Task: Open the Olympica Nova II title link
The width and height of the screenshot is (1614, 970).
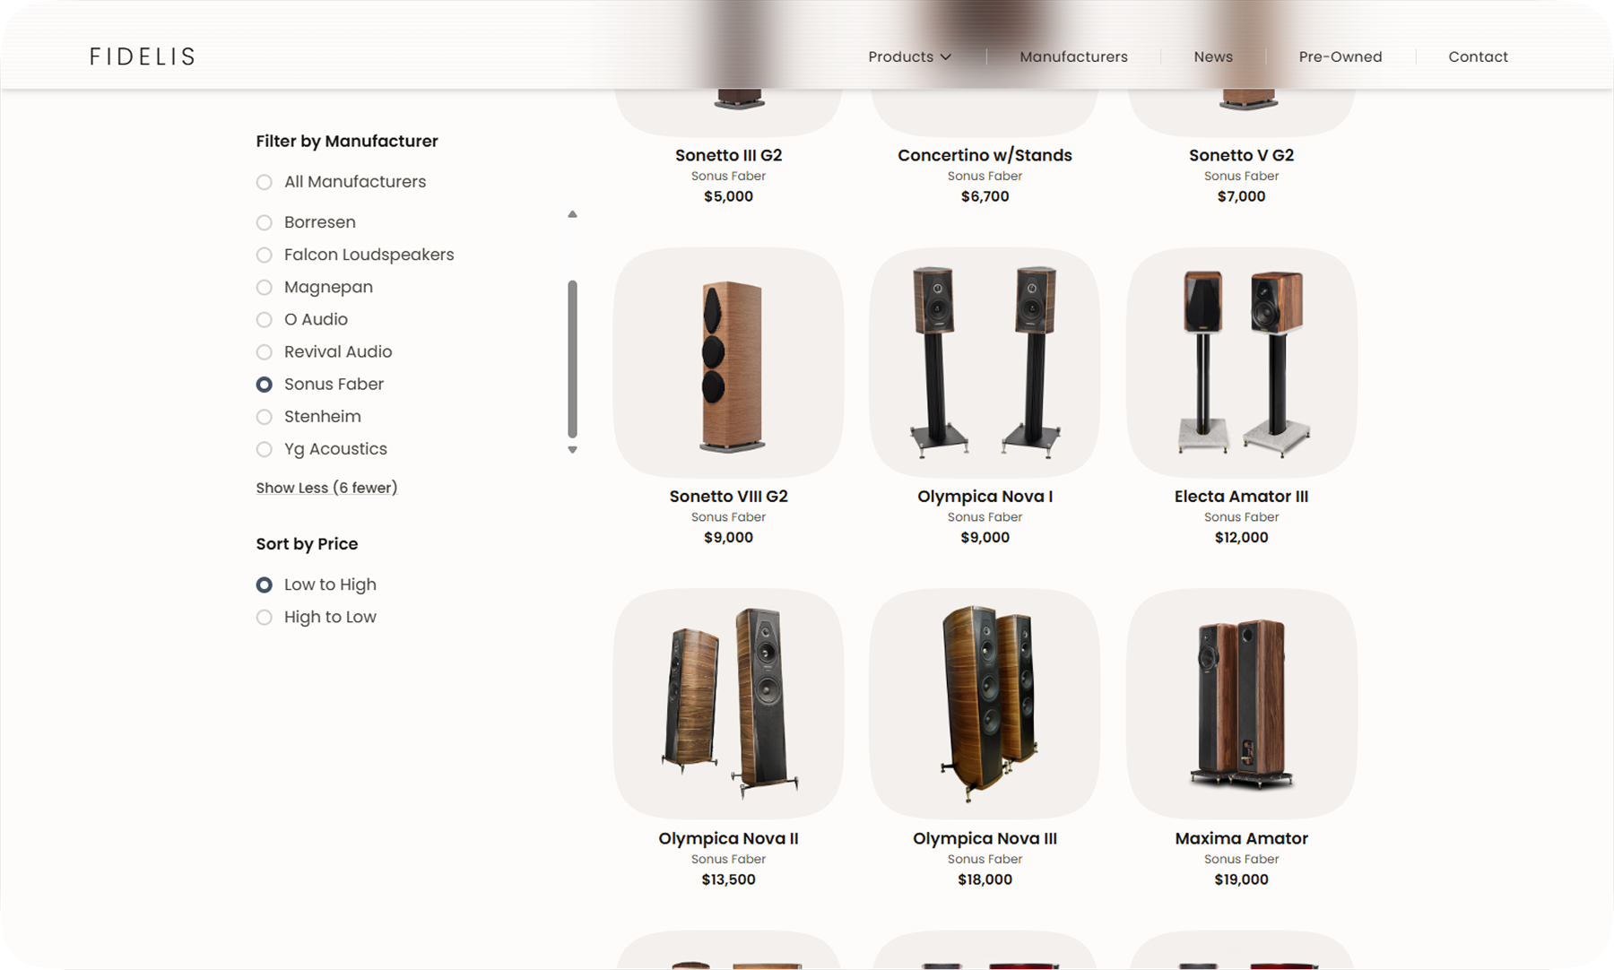Action: [x=728, y=838]
